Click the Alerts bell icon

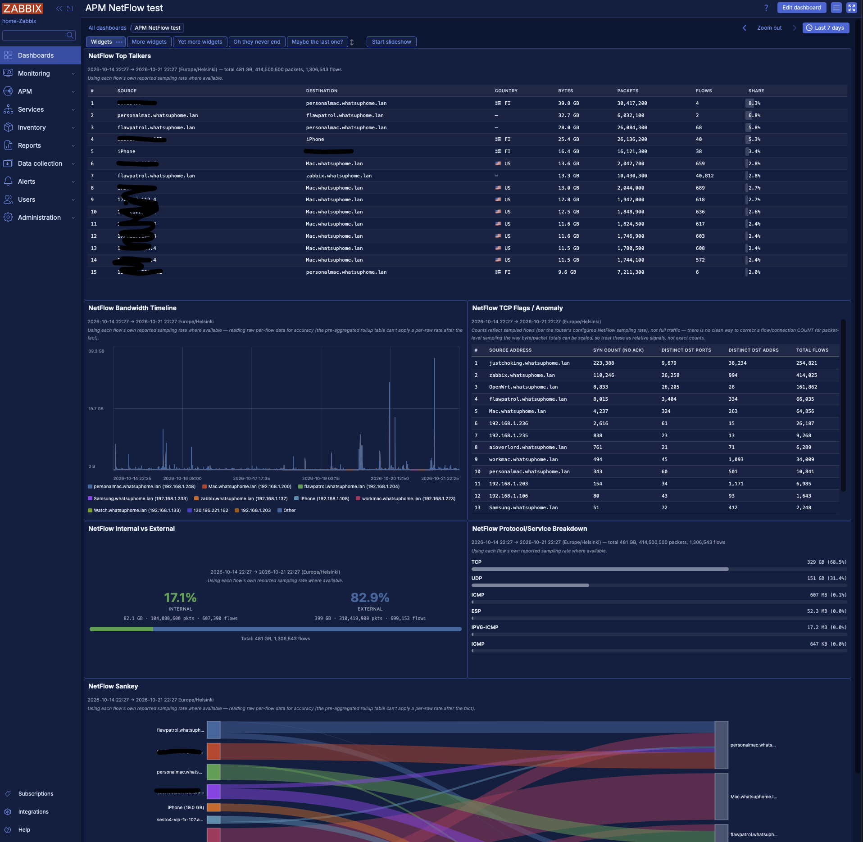click(8, 181)
